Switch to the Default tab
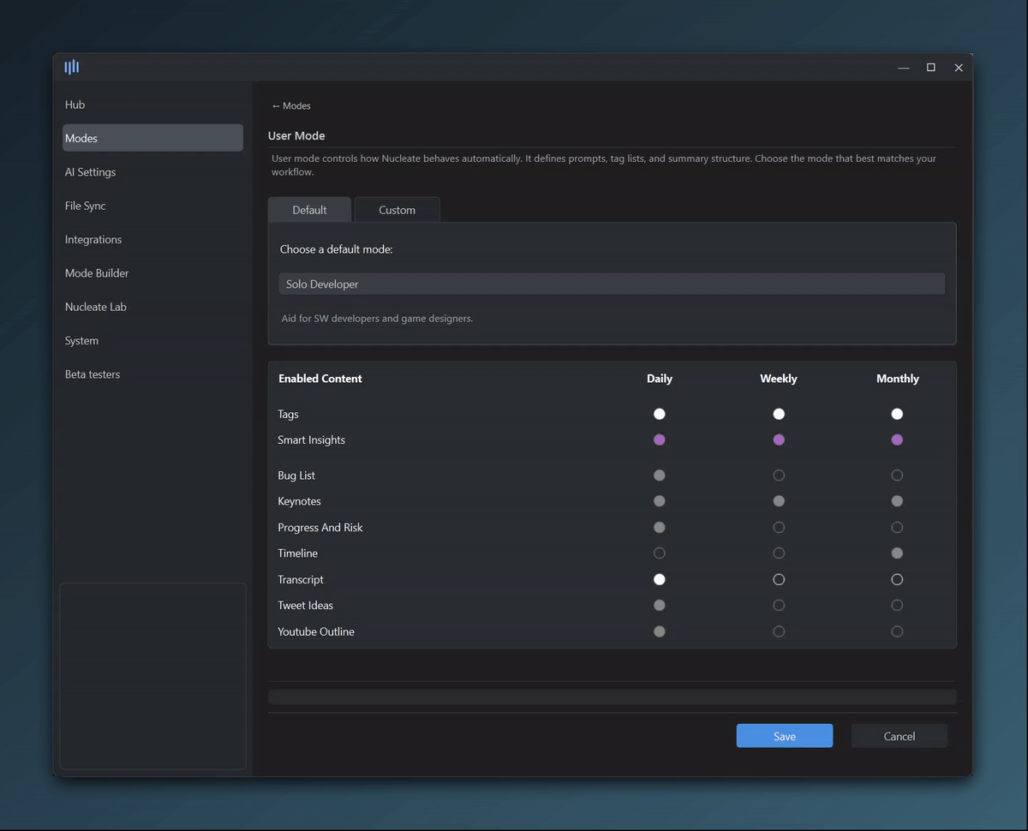The height and width of the screenshot is (831, 1028). click(x=309, y=210)
